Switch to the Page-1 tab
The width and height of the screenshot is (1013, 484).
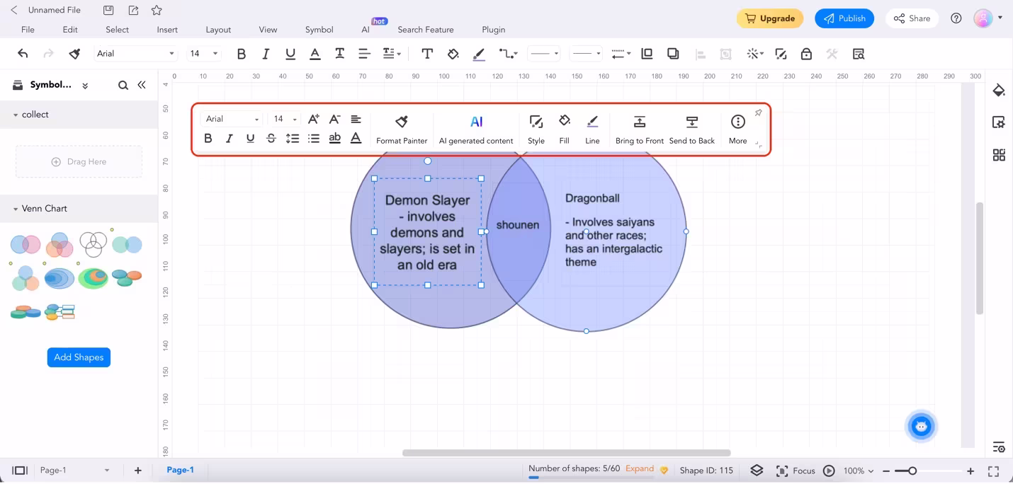click(180, 470)
